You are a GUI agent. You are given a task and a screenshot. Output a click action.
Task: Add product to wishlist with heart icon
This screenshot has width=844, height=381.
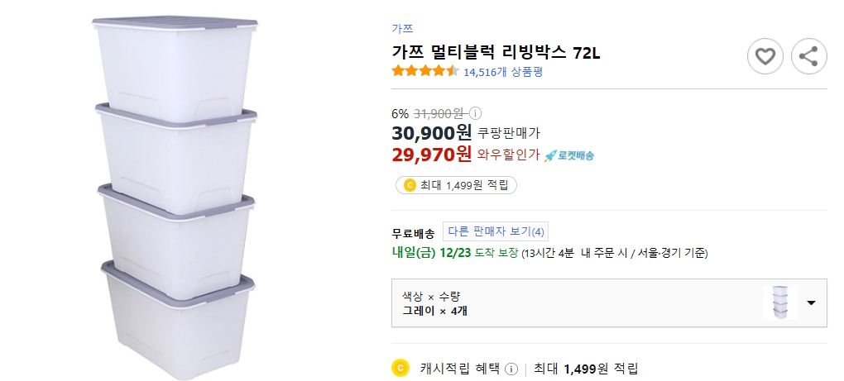point(765,56)
